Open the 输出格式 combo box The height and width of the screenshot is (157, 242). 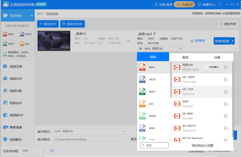click(89, 131)
